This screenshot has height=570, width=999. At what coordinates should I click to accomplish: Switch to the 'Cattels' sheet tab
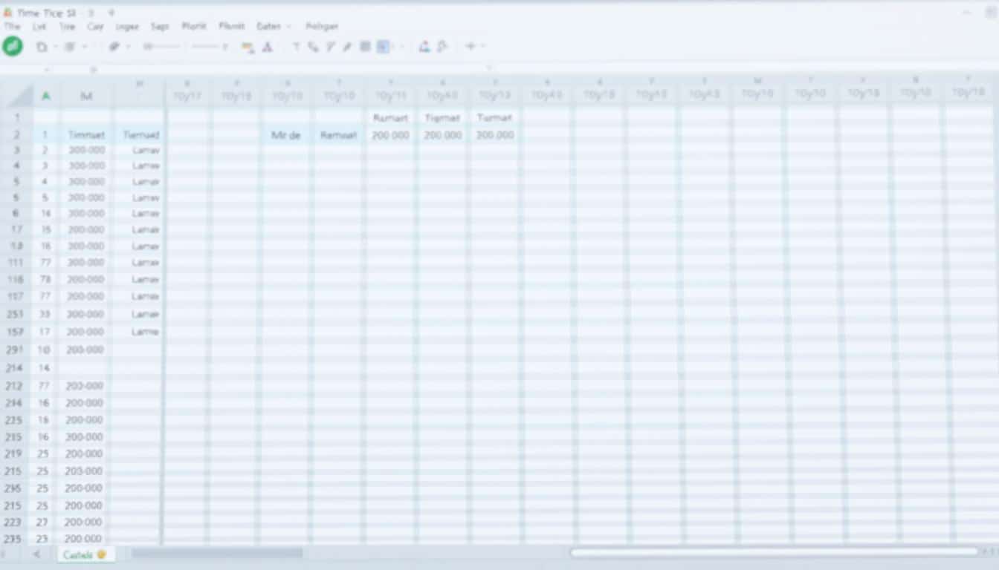tap(85, 554)
